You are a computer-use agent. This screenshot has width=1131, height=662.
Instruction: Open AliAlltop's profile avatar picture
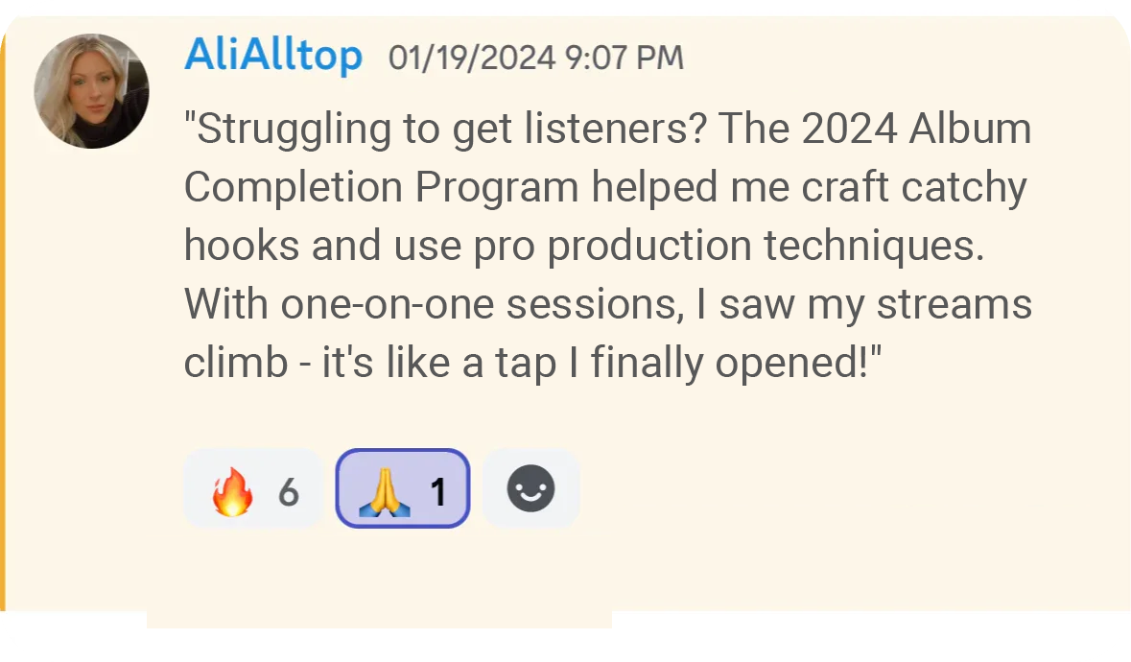coord(91,91)
